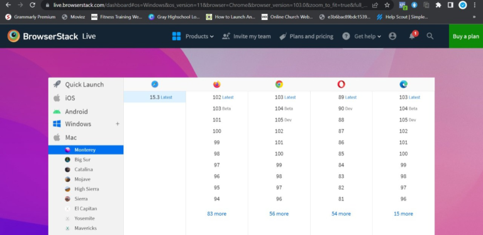This screenshot has width=483, height=235.
Task: Open the Products grid icon
Action: pos(177,36)
